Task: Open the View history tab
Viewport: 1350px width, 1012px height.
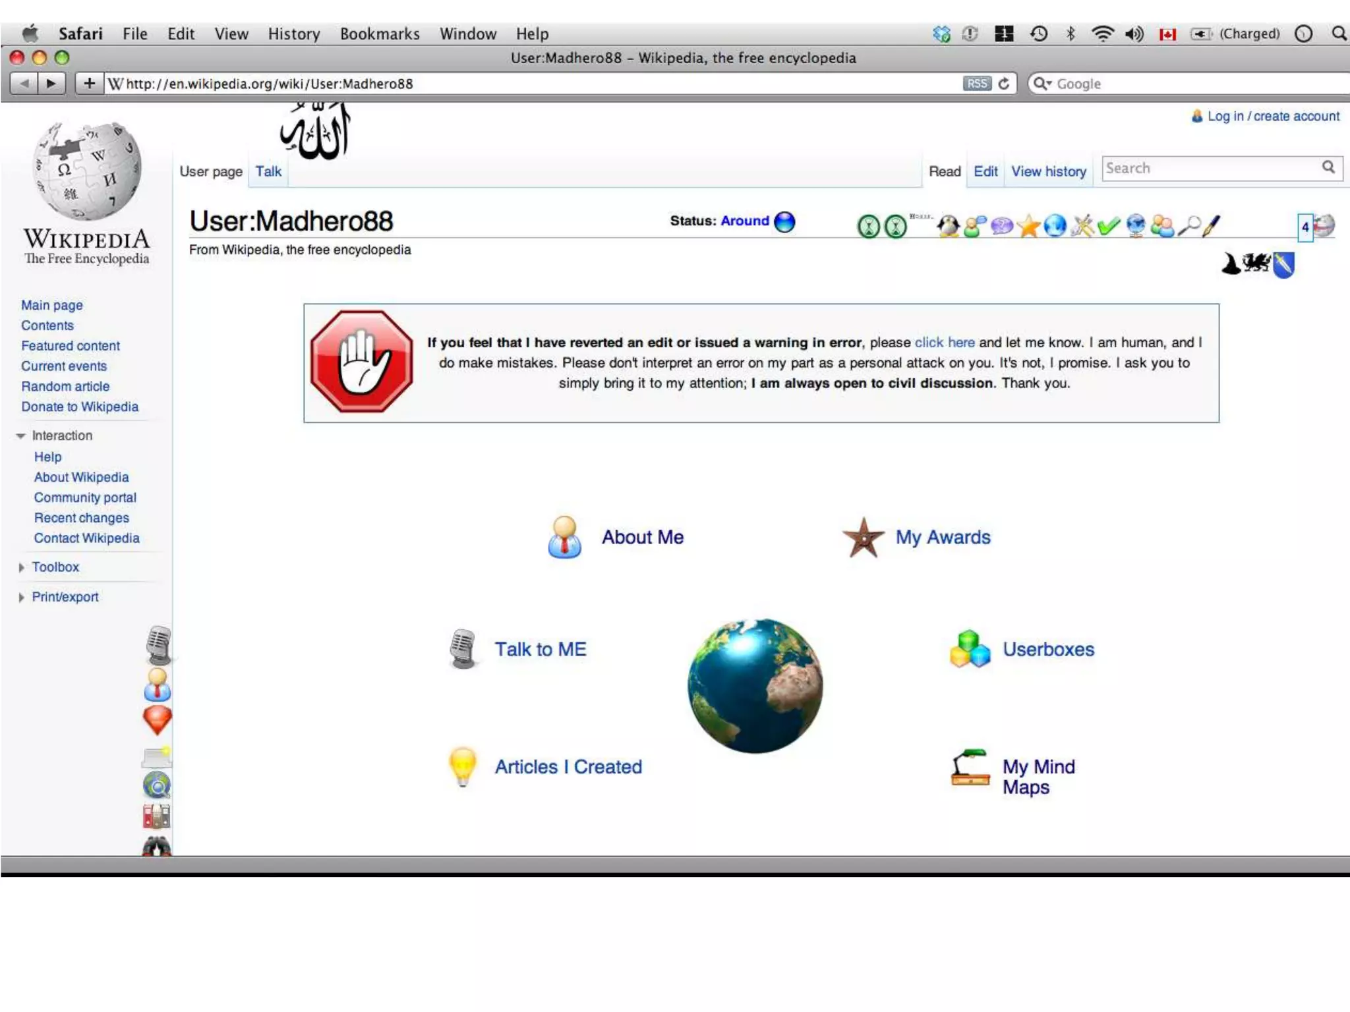Action: pos(1048,171)
